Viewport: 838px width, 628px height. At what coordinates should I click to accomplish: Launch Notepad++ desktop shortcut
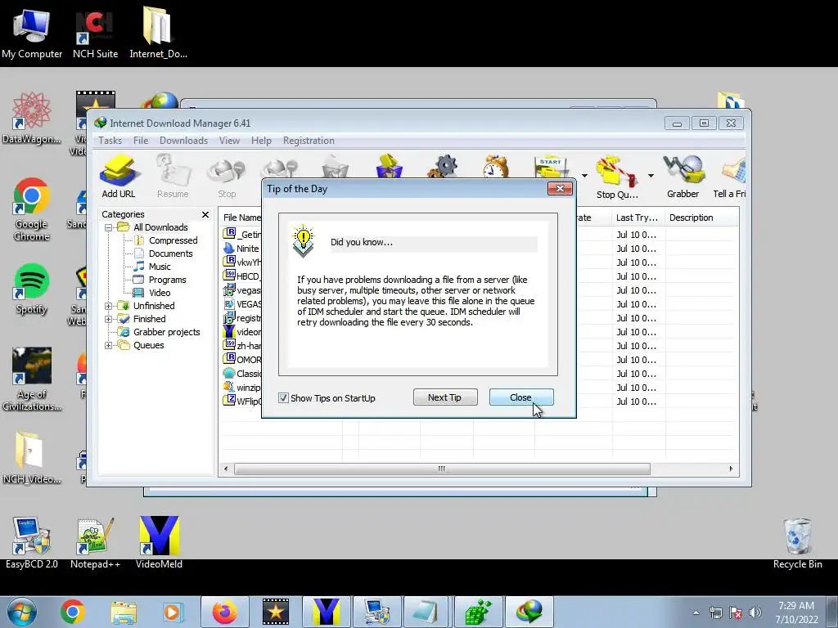pyautogui.click(x=95, y=544)
